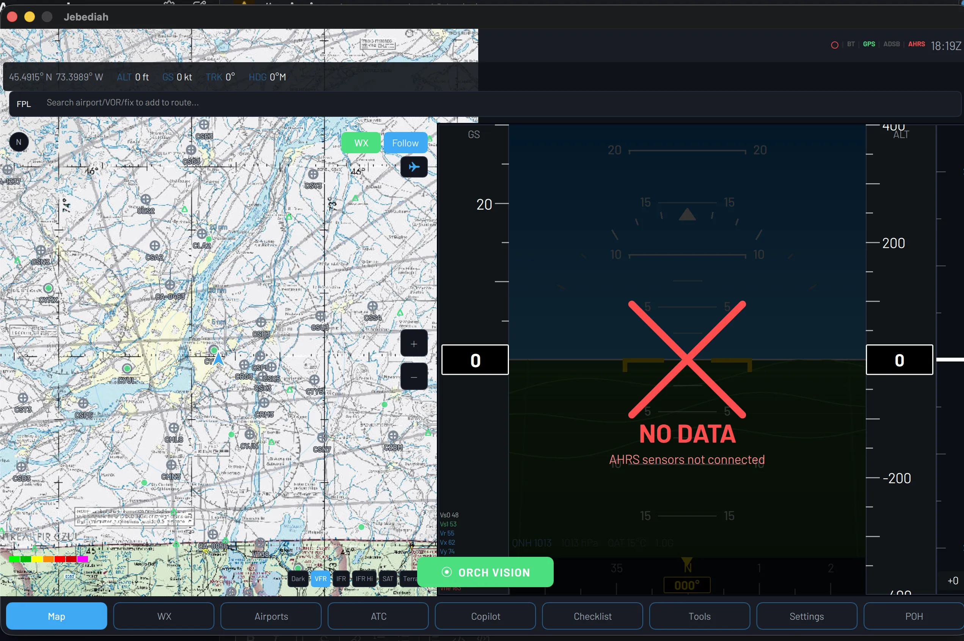This screenshot has width=964, height=641.
Task: Zoom out the map with minus button
Action: pos(414,377)
